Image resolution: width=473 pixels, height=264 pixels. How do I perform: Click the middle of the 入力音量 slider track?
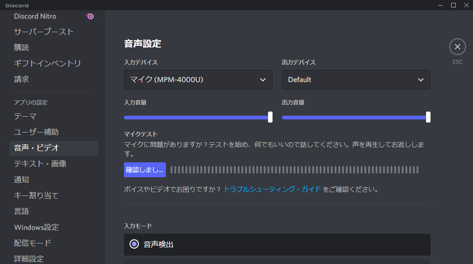click(198, 118)
